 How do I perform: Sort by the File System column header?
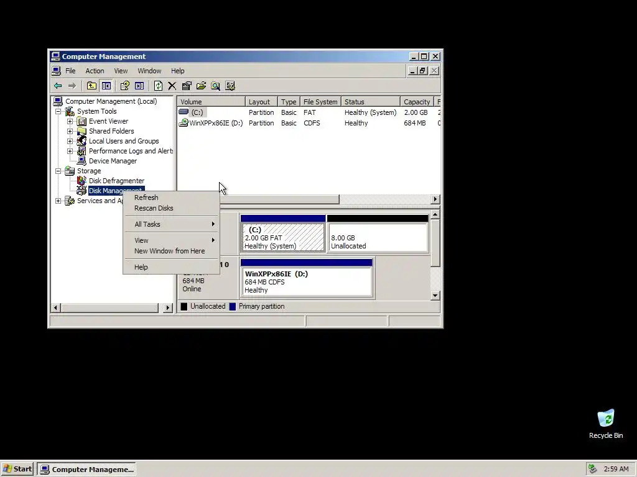320,101
